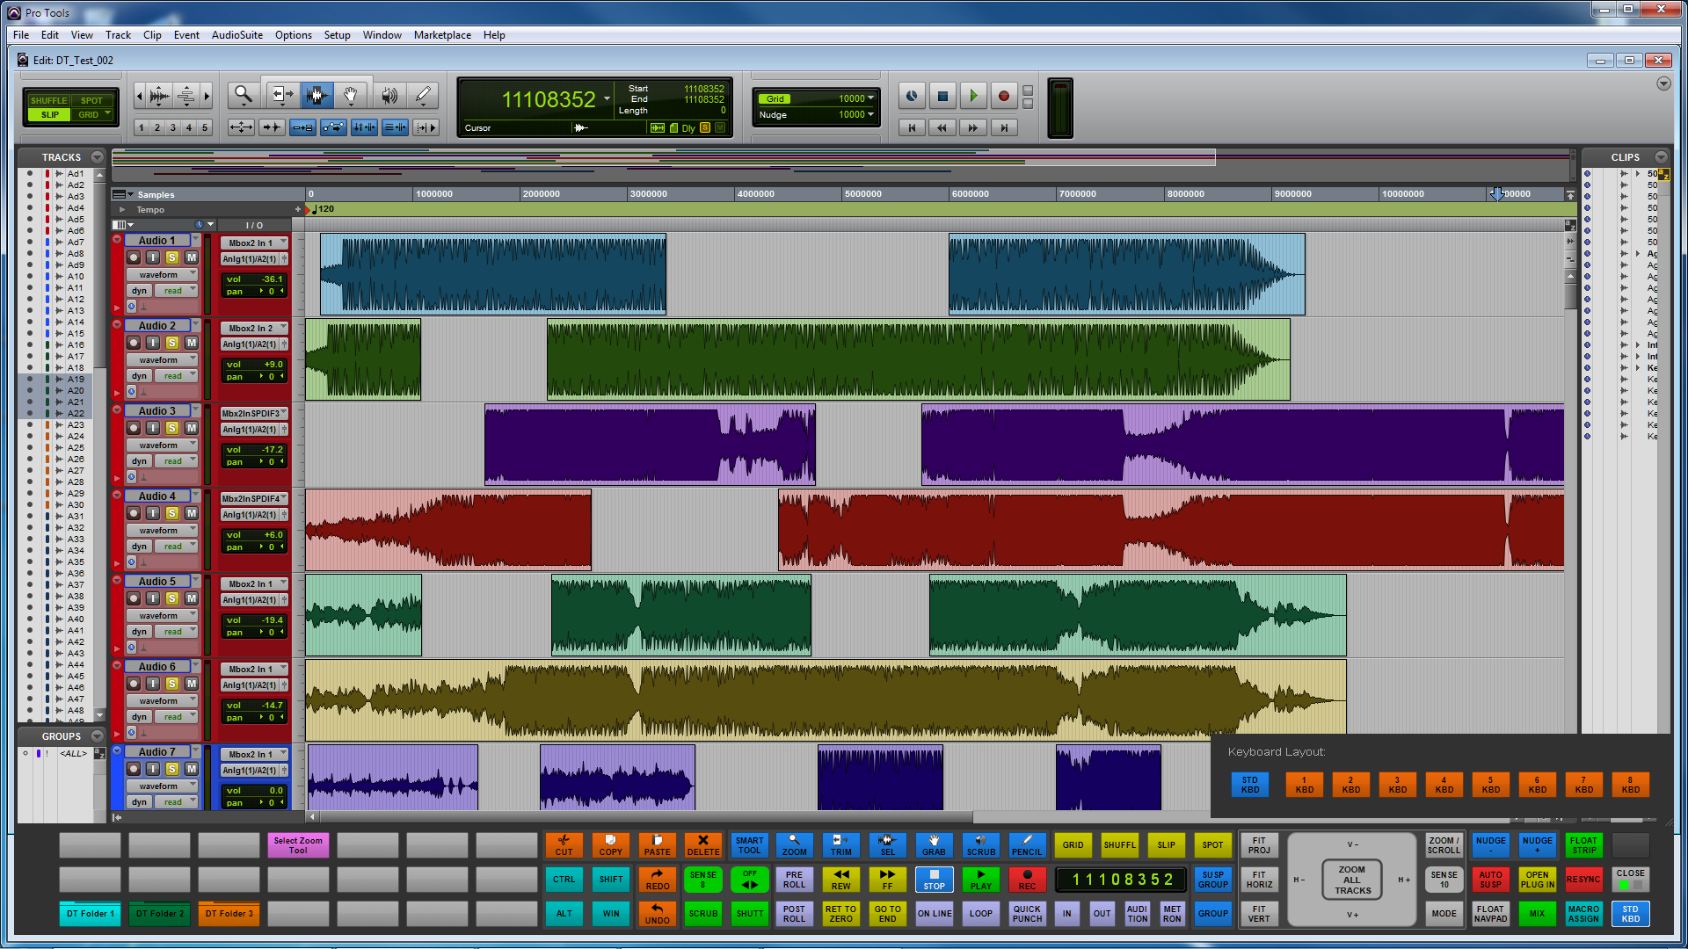Click DT Folder 2 key at bottom

pos(159,914)
